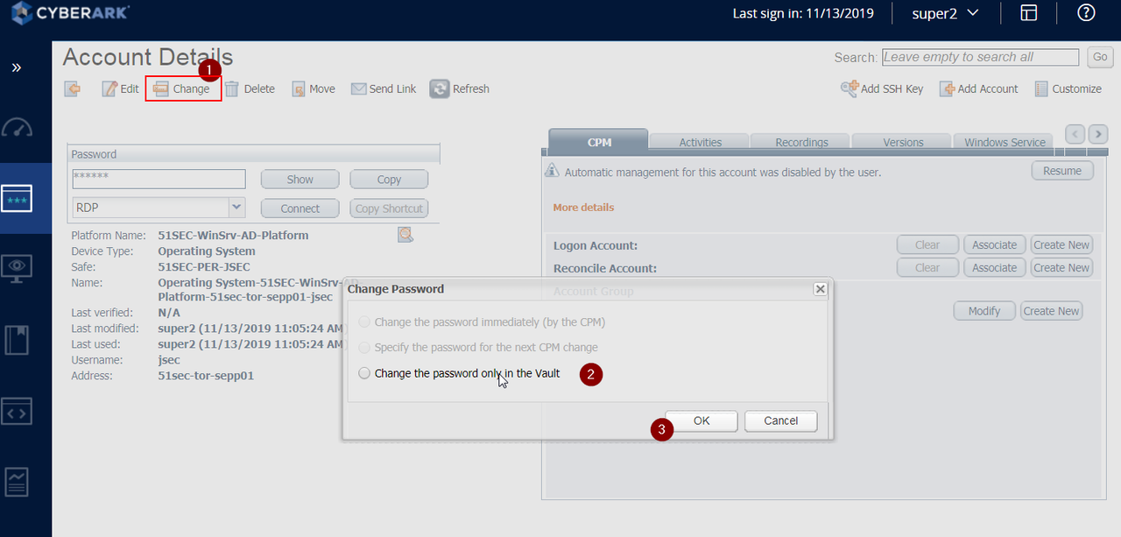Open the reports chart icon in sidebar

pos(18,481)
